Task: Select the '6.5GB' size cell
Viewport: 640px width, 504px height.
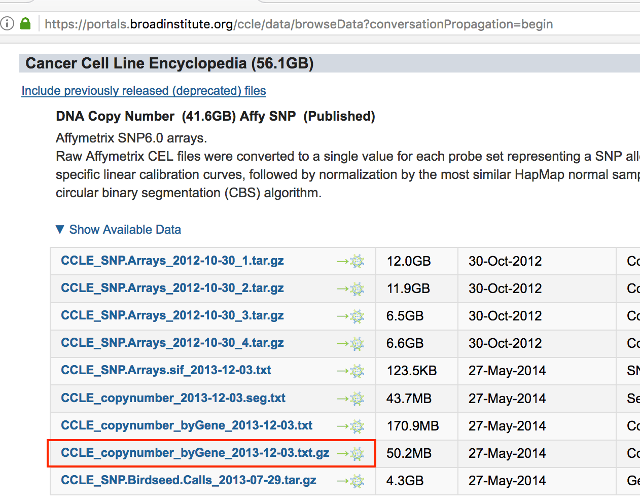Action: (416, 316)
